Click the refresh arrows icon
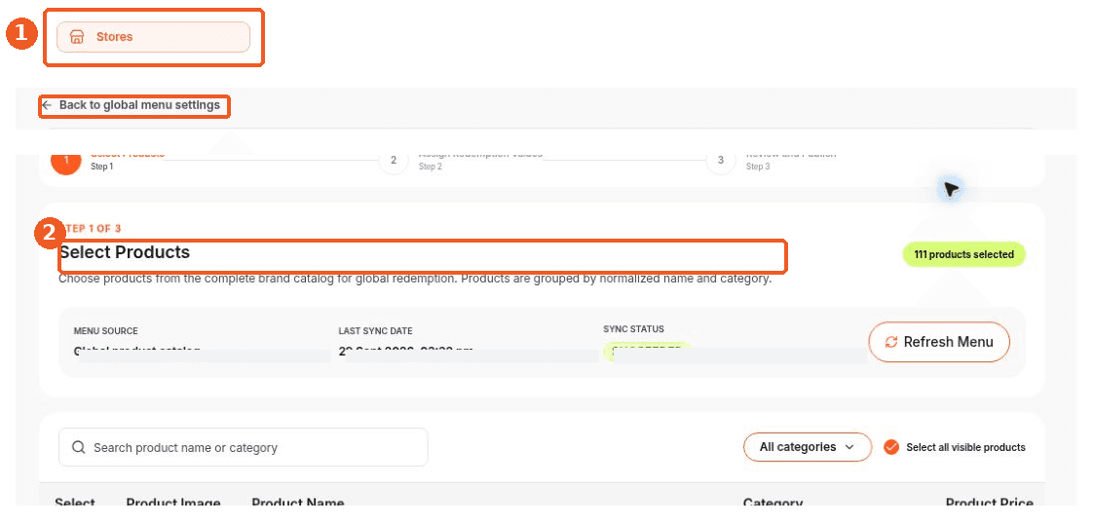The width and height of the screenshot is (1094, 525). (891, 342)
